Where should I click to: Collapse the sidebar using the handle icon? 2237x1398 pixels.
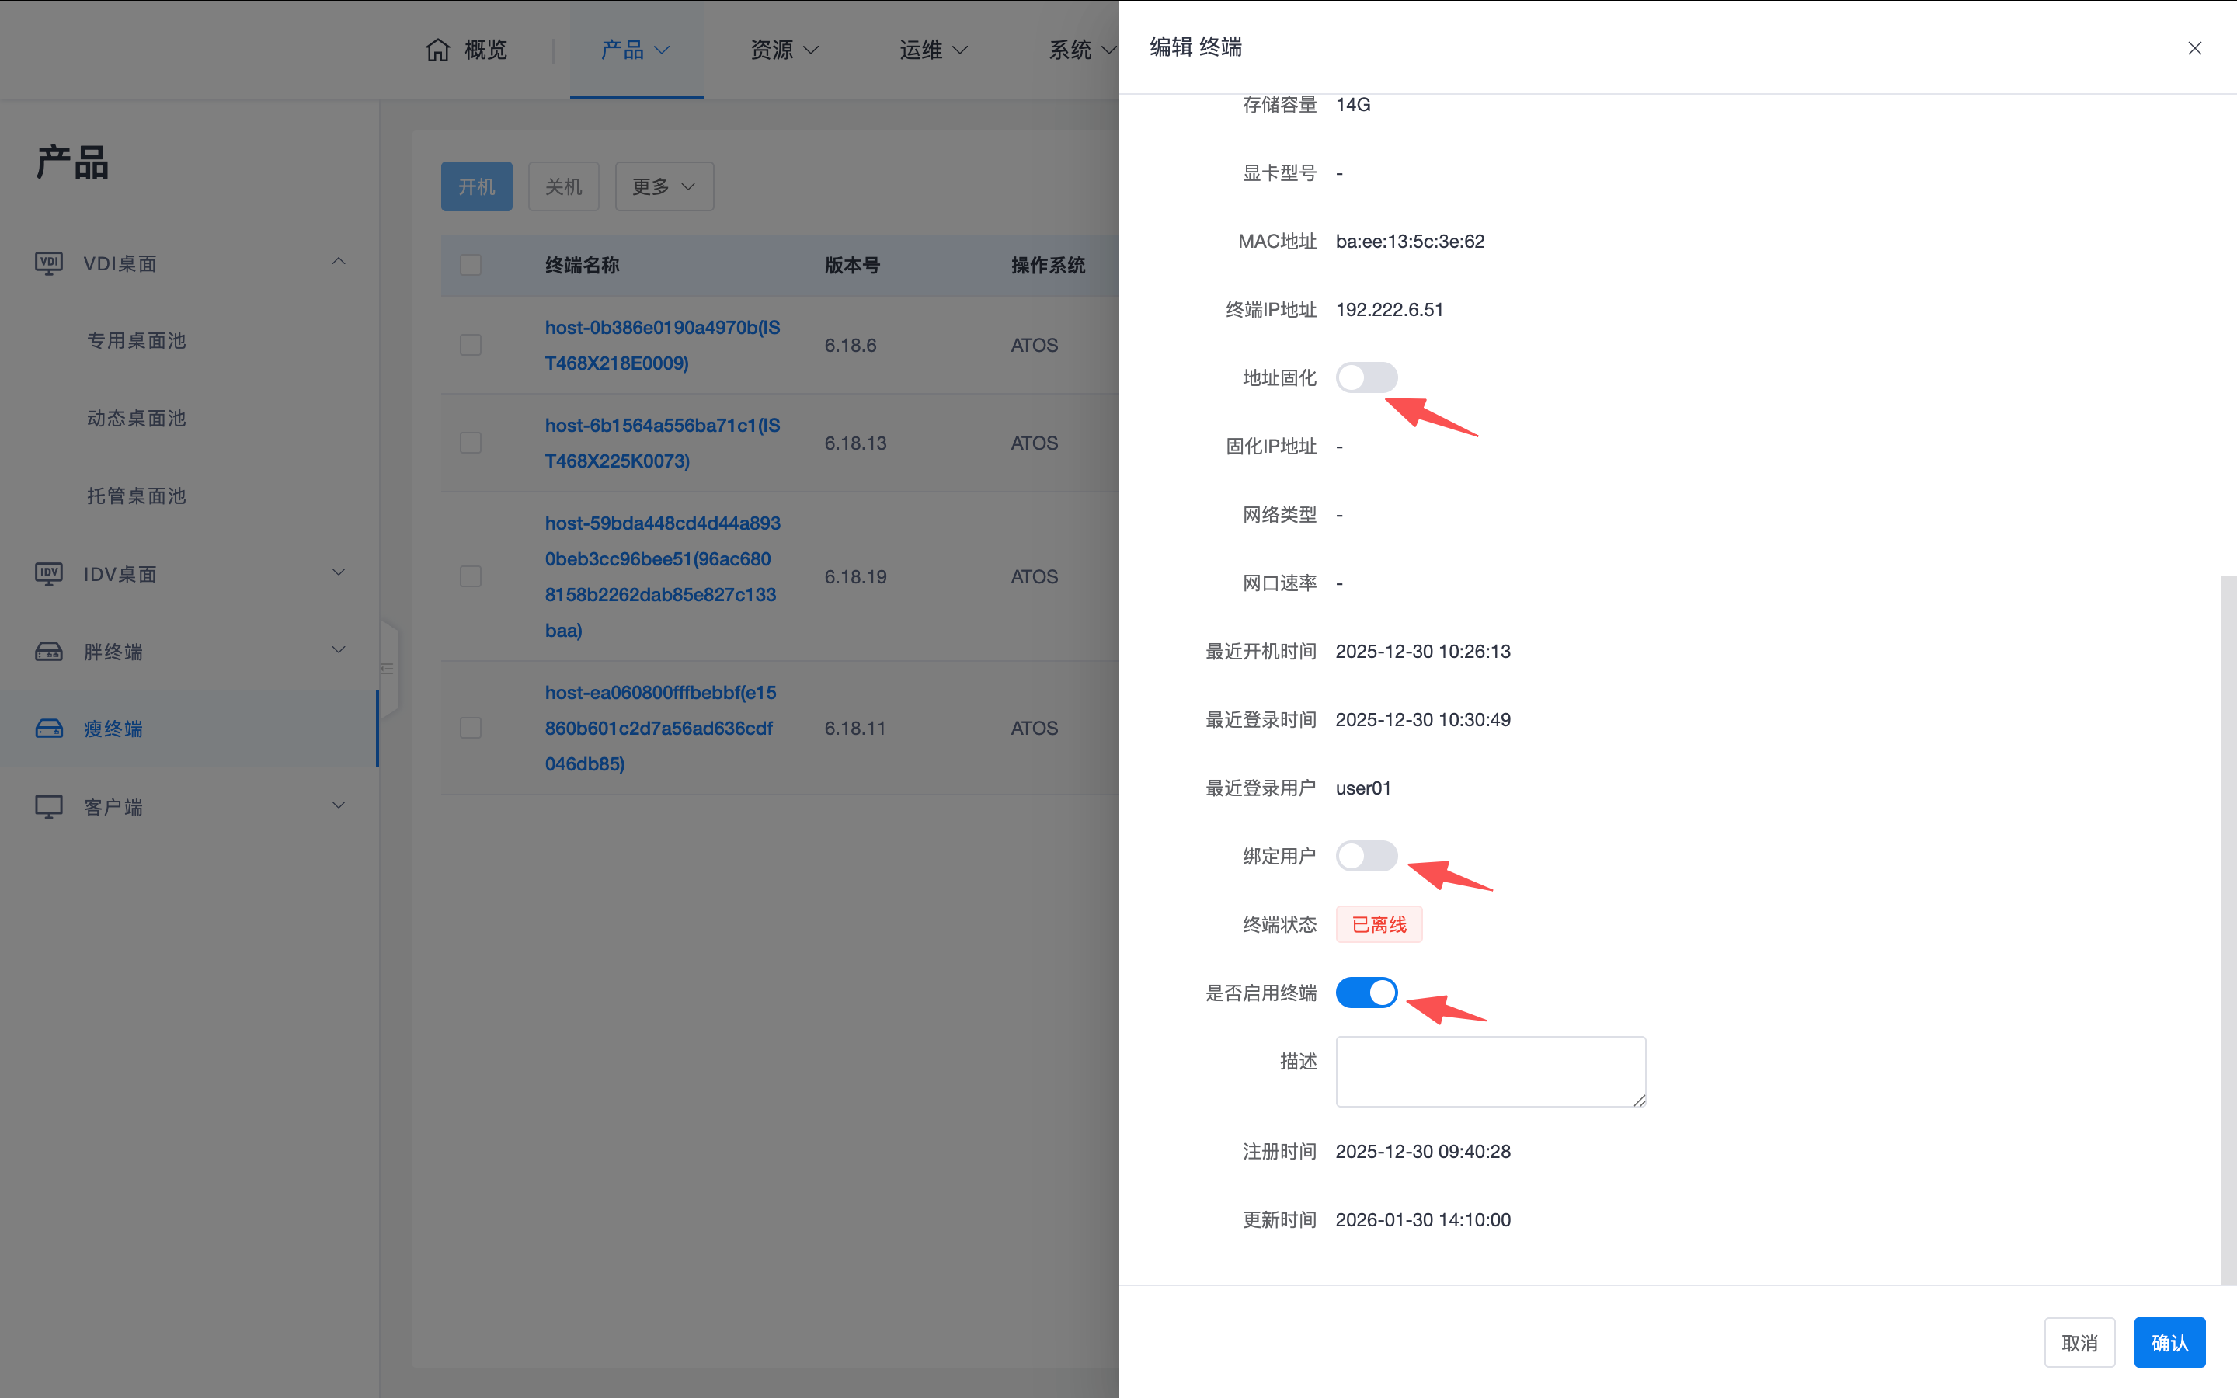click(388, 669)
